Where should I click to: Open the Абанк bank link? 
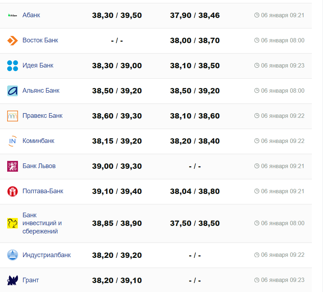(31, 15)
